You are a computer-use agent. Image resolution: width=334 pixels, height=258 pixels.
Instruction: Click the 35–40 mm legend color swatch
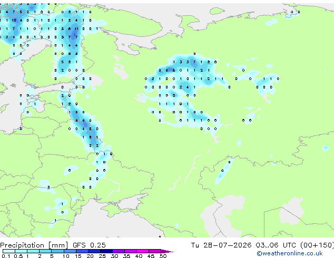click(x=131, y=251)
